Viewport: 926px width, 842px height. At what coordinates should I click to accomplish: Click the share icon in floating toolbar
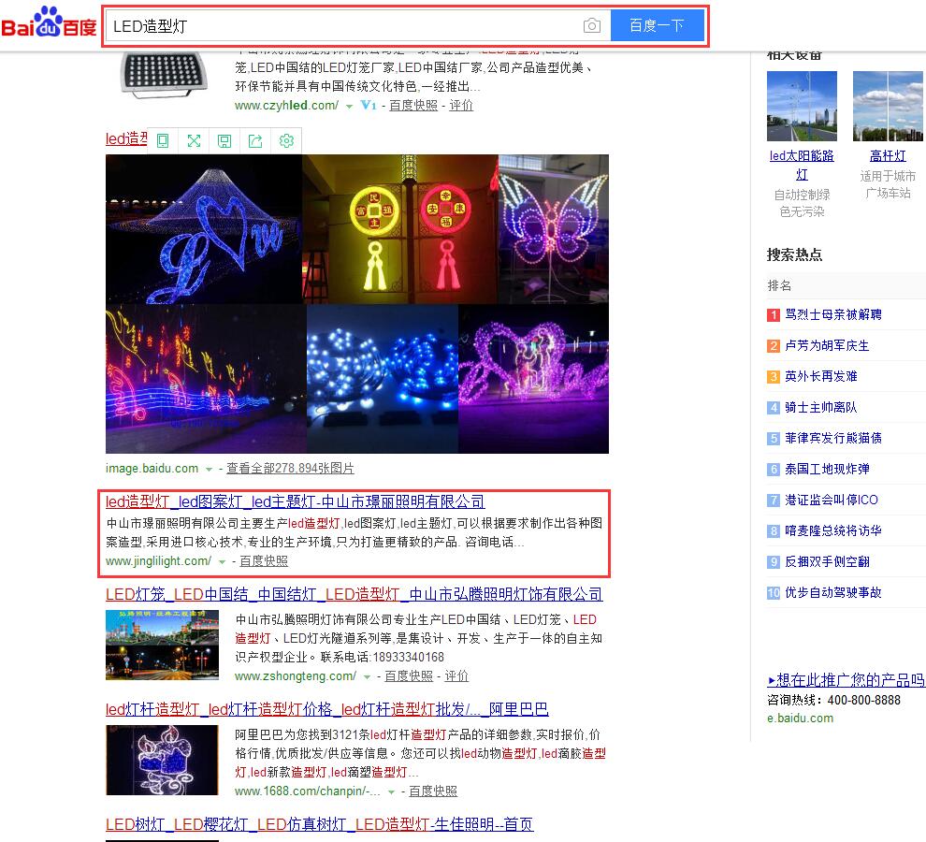point(255,140)
